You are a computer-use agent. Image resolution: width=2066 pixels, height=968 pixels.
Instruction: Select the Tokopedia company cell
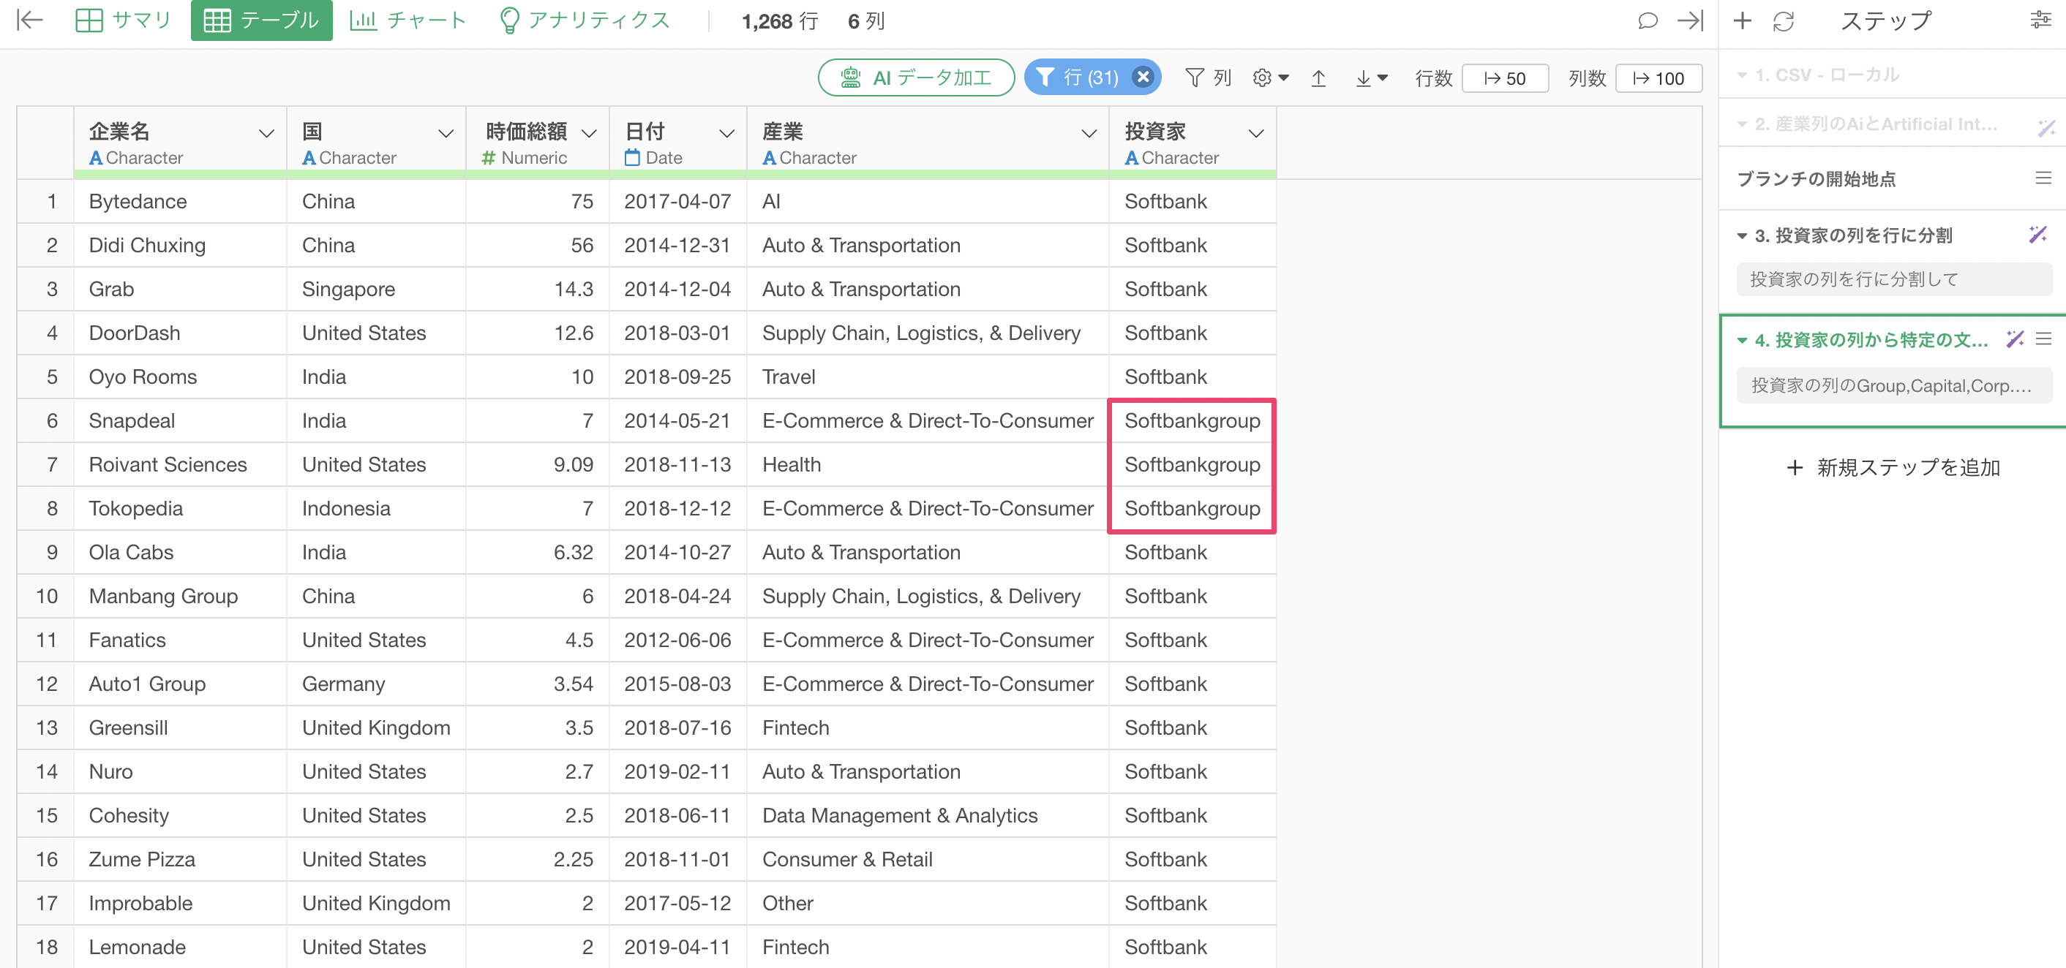[x=180, y=509]
